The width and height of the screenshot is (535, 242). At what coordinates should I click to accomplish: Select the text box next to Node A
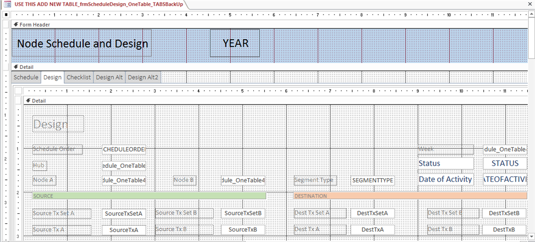[x=124, y=180]
